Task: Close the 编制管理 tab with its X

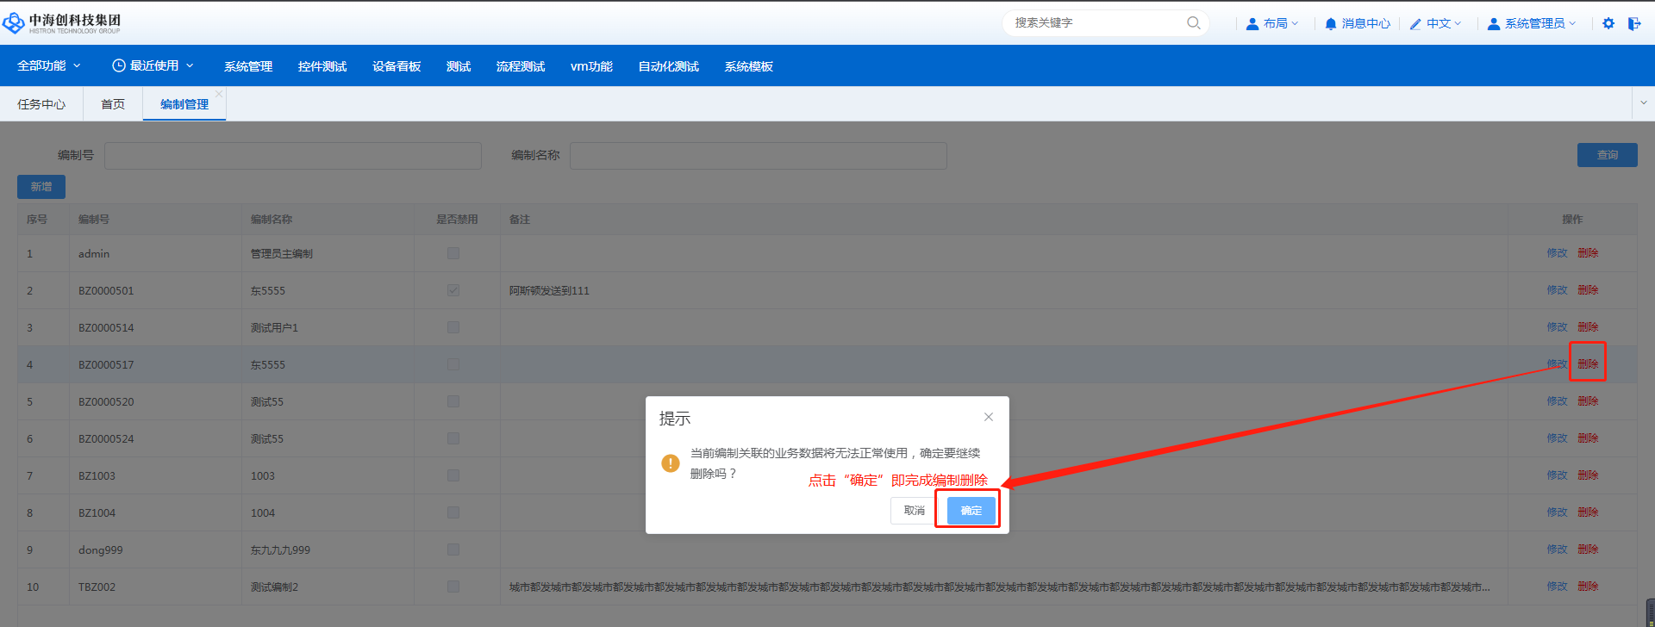Action: [219, 94]
